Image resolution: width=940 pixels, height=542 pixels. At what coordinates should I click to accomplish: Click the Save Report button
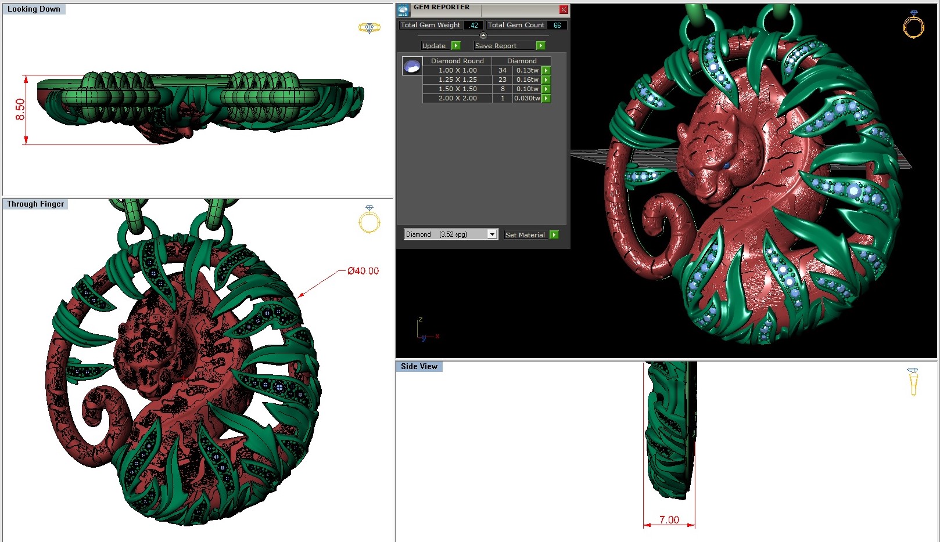click(504, 45)
